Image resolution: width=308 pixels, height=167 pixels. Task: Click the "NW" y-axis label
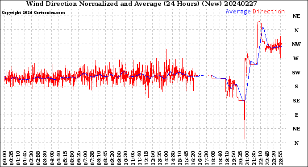pyautogui.click(x=296, y=44)
